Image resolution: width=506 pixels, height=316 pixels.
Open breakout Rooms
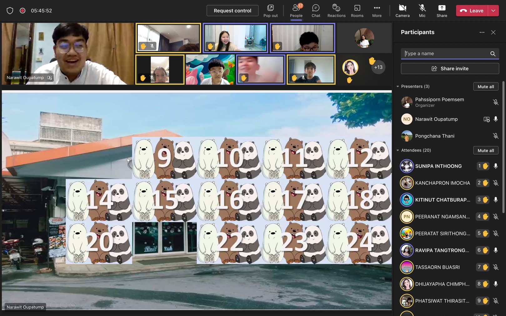(x=357, y=11)
